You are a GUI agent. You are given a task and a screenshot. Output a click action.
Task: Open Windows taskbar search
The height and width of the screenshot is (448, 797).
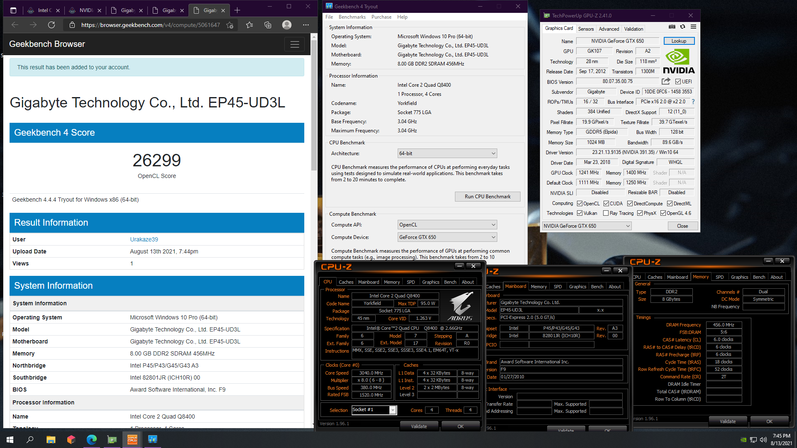click(30, 439)
